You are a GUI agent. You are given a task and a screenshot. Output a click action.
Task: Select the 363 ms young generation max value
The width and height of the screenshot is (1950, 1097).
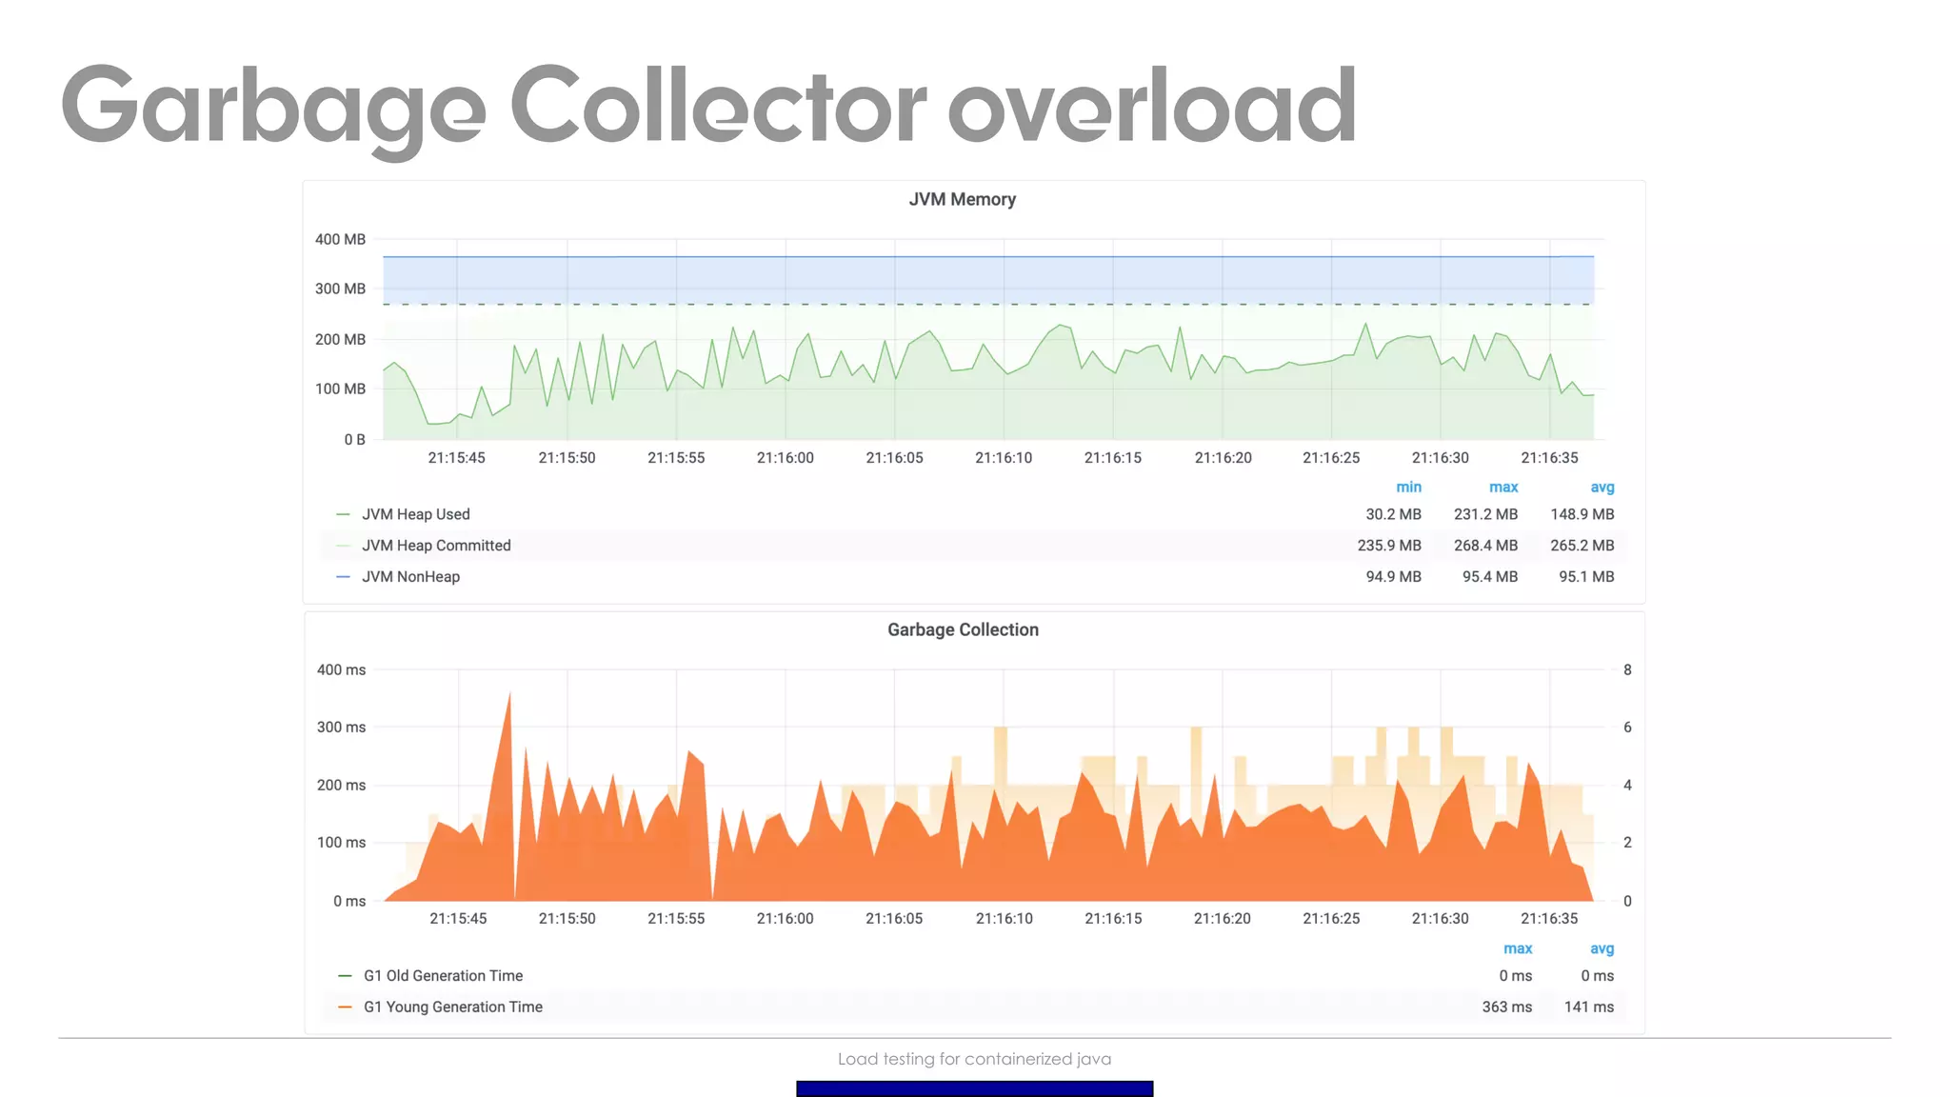click(x=1507, y=1007)
